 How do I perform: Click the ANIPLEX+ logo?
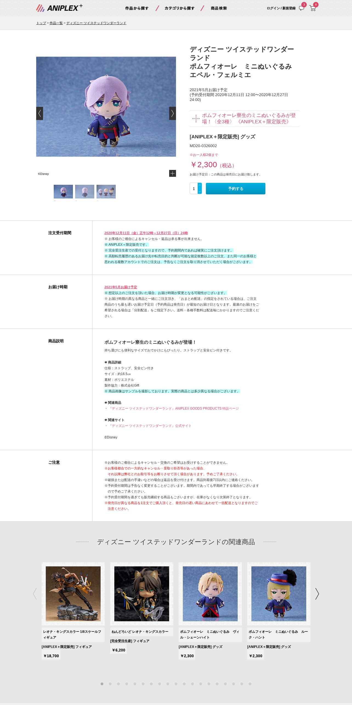(x=59, y=8)
